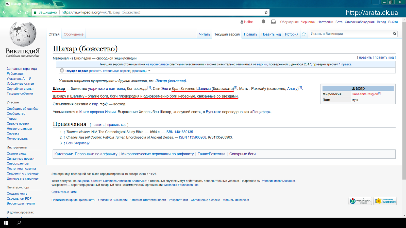Viewport: 406px width, 228px height.
Task: Open the Статья tab
Action: [x=54, y=34]
